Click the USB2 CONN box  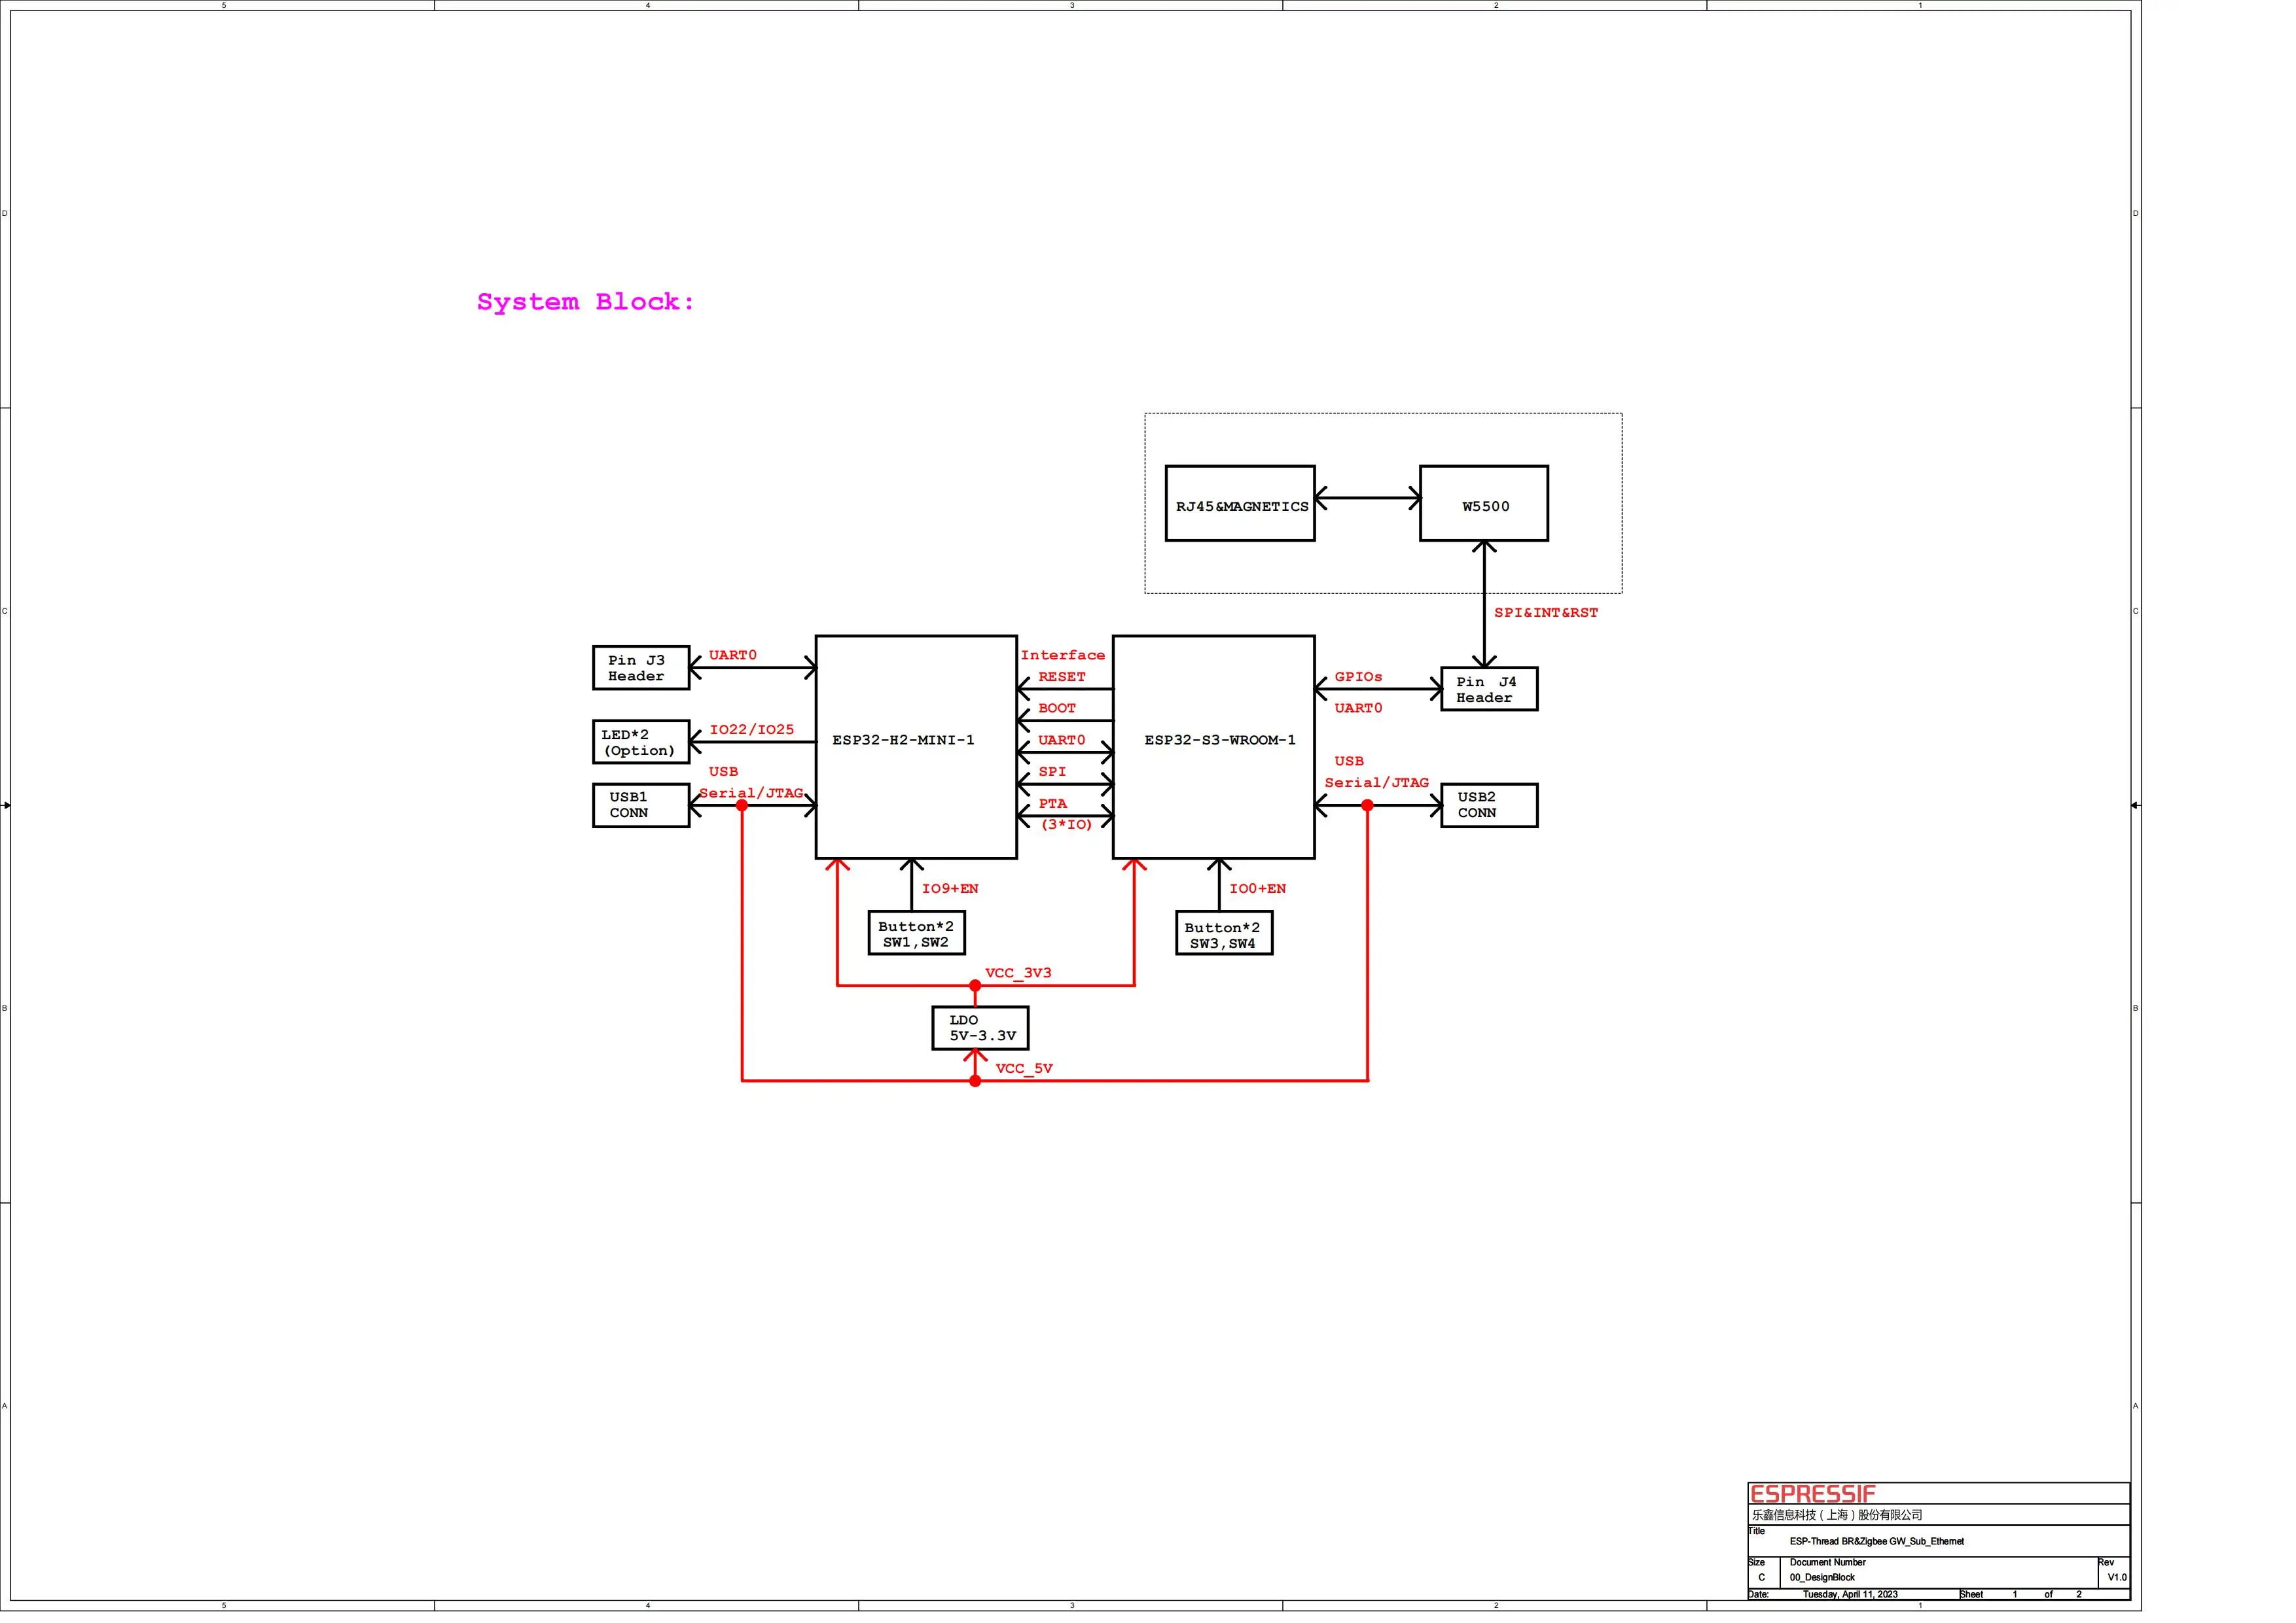pos(1489,805)
